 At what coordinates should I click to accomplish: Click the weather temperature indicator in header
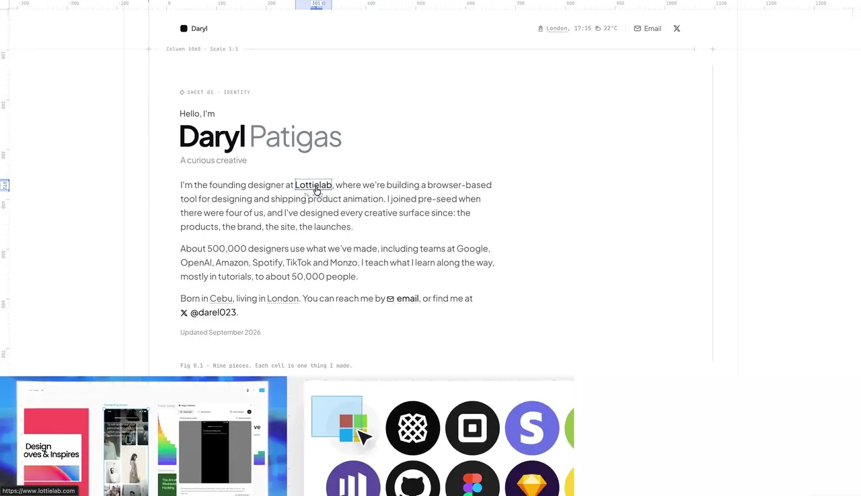(606, 29)
